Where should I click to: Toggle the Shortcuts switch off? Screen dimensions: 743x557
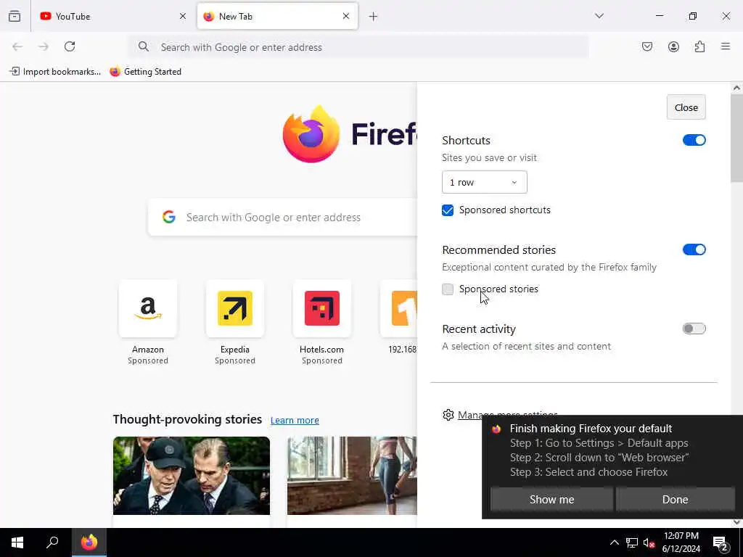pyautogui.click(x=694, y=140)
